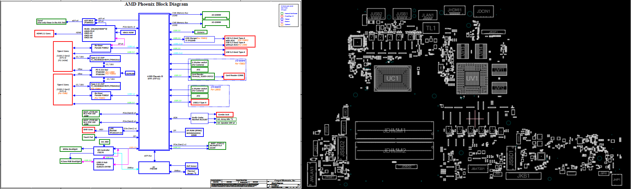Viewport: 631px width, 189px height.
Task: Click the SO-DIMM block on CHB Memory Bus
Action: click(216, 24)
